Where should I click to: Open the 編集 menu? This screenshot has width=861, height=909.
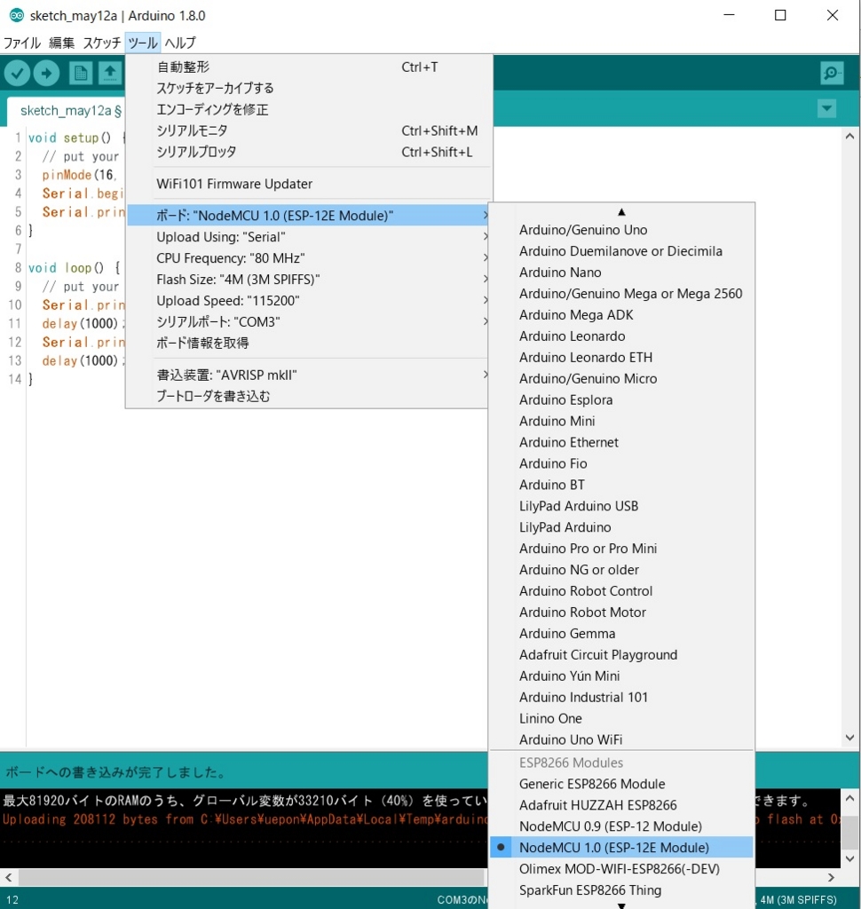tap(61, 43)
